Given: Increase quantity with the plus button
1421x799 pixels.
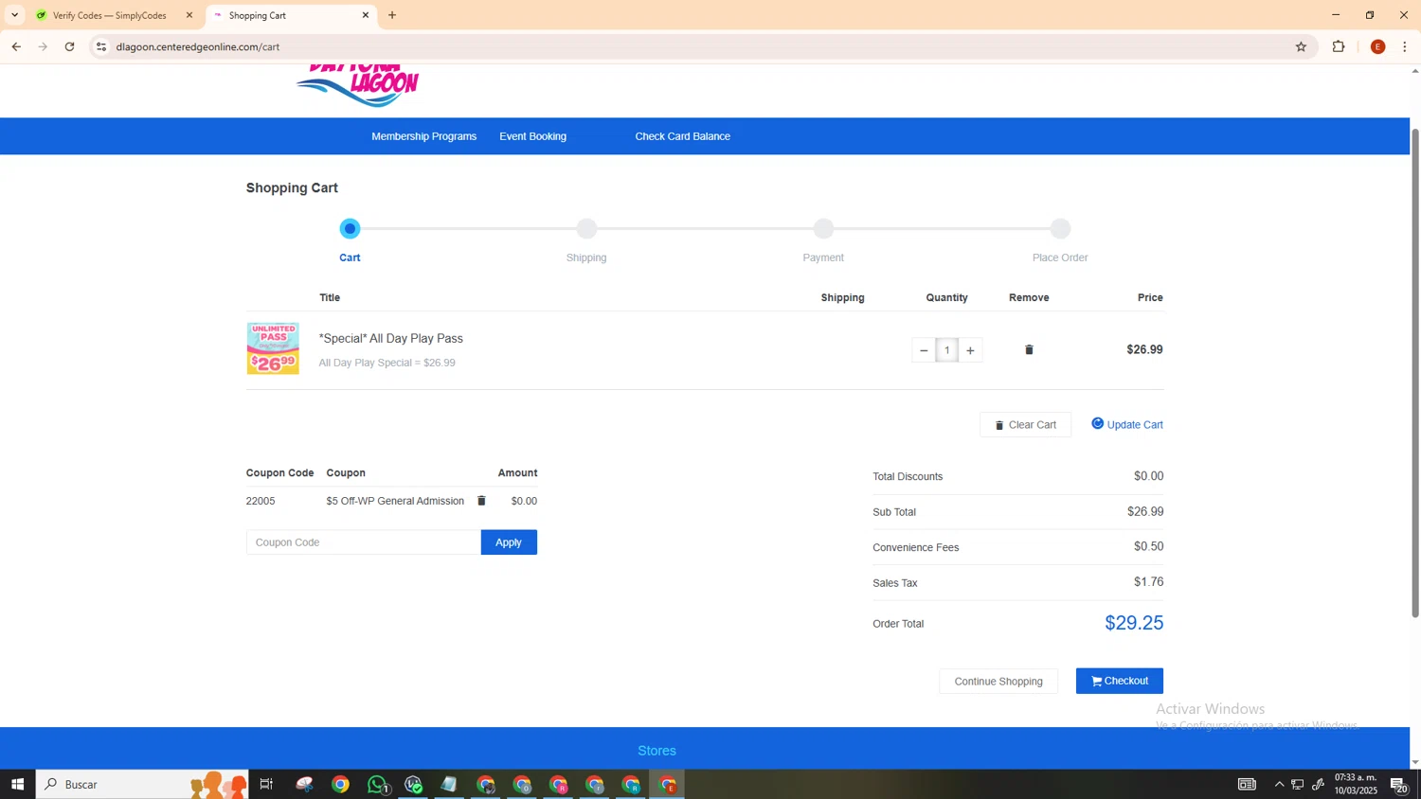Looking at the screenshot, I should tap(970, 350).
